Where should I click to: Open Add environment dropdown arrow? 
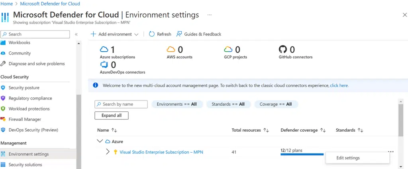(x=136, y=34)
